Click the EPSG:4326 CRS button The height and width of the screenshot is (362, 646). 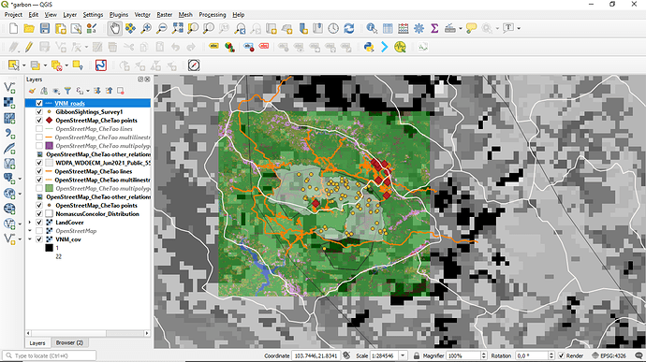(609, 355)
